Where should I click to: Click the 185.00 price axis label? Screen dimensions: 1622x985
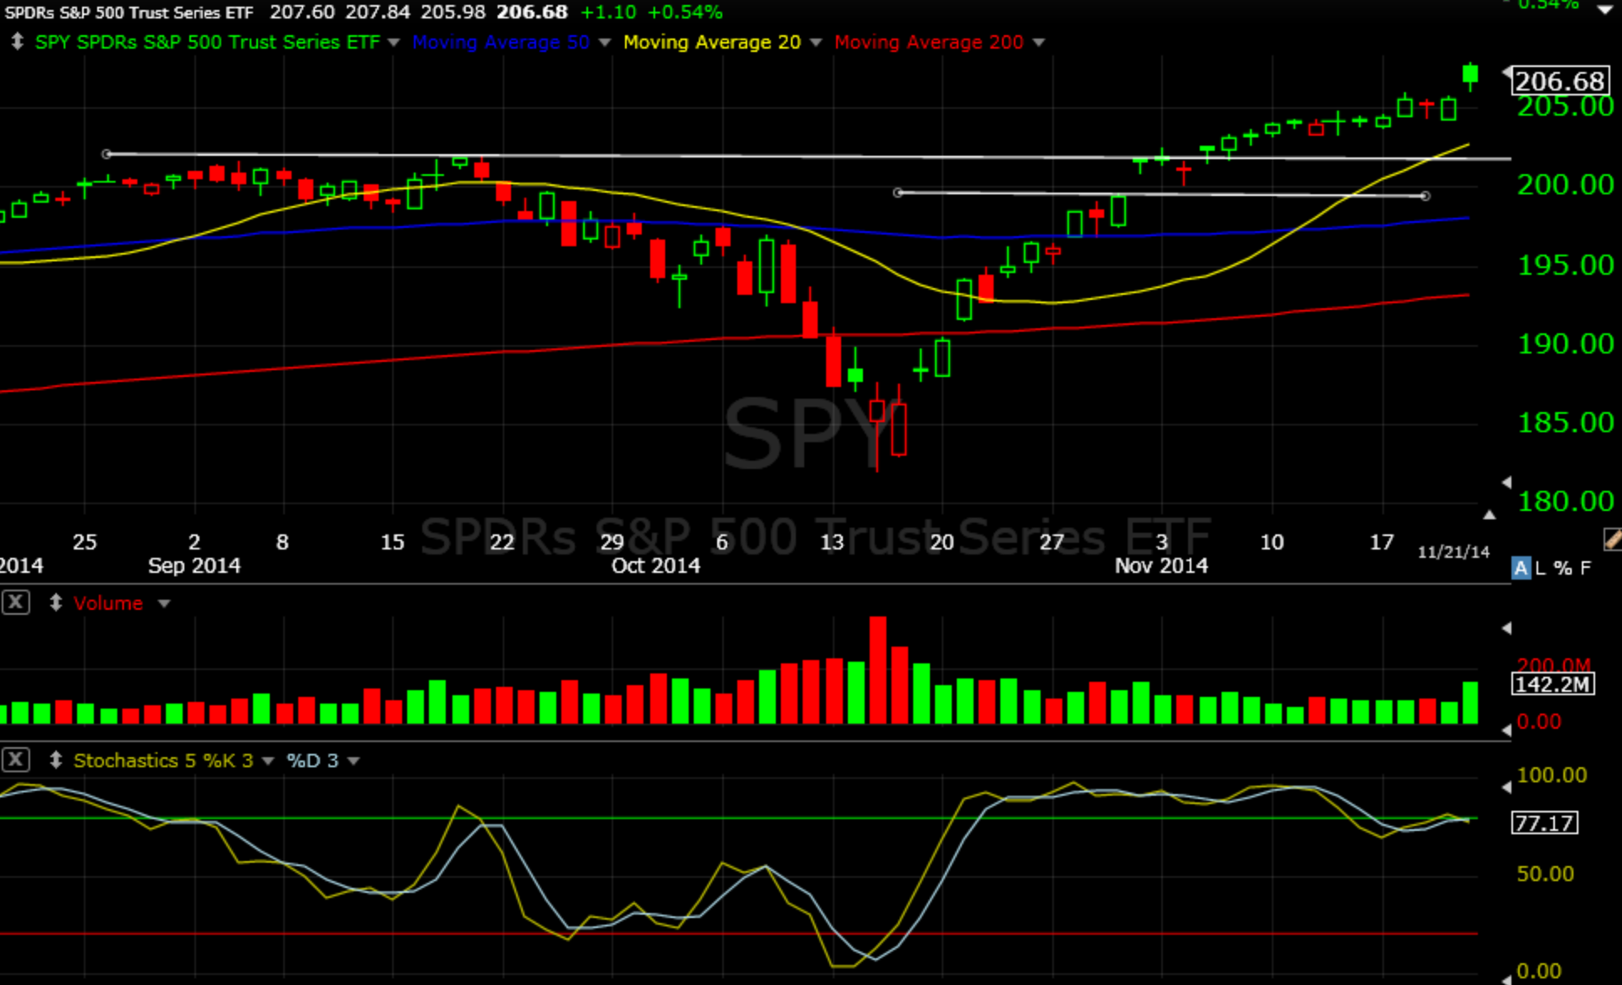[1565, 422]
